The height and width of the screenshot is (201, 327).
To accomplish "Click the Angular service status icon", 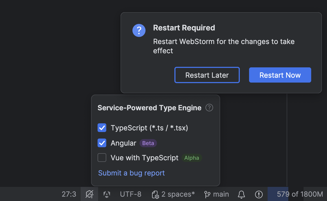I will (106, 194).
